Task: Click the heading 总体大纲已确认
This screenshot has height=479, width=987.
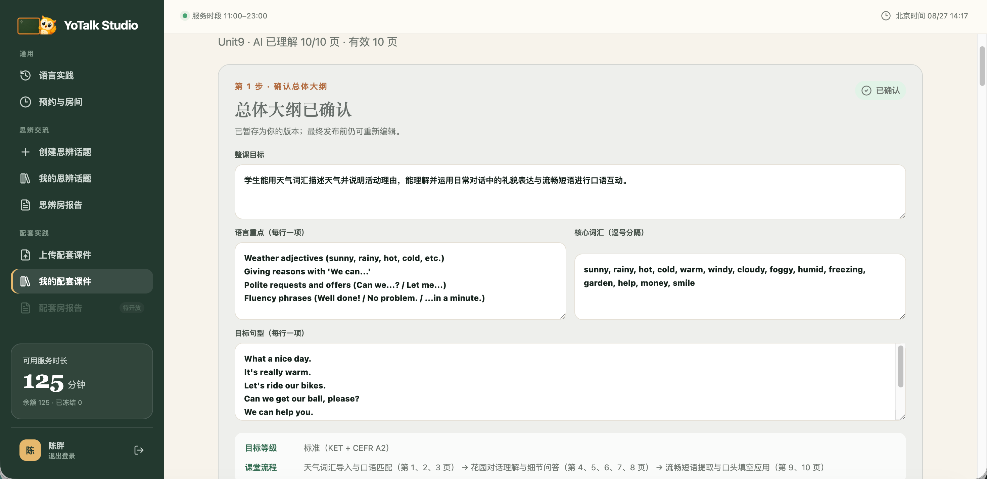Action: tap(293, 109)
